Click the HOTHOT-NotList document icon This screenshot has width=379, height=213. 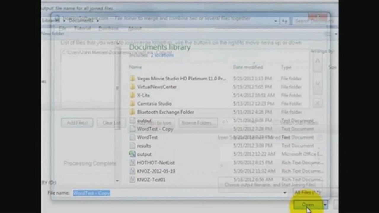[132, 163]
